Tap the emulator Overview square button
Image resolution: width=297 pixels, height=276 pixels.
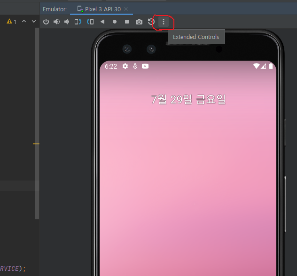click(127, 22)
